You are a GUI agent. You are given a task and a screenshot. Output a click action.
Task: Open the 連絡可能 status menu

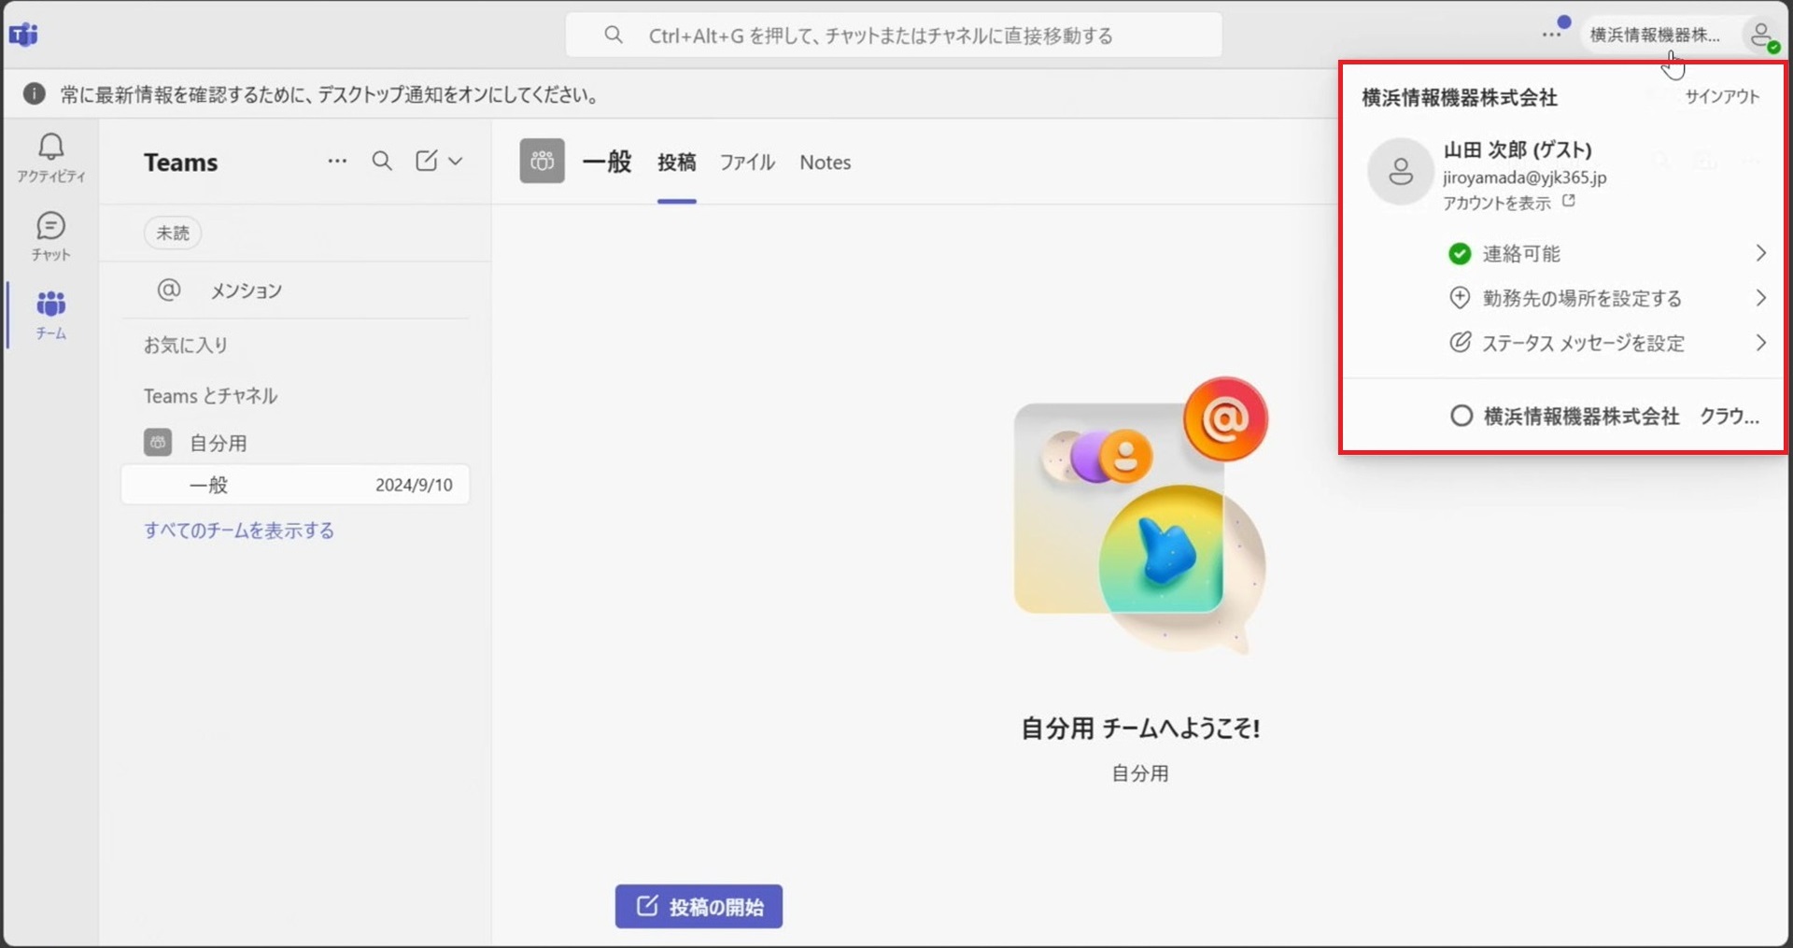click(x=1606, y=253)
